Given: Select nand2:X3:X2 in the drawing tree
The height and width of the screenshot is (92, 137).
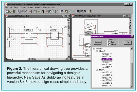Looking at the screenshot, I should pyautogui.click(x=107, y=78).
